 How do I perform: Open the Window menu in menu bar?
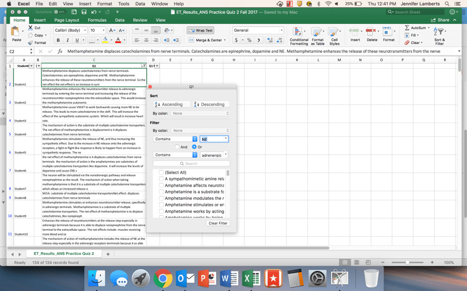pos(159,4)
